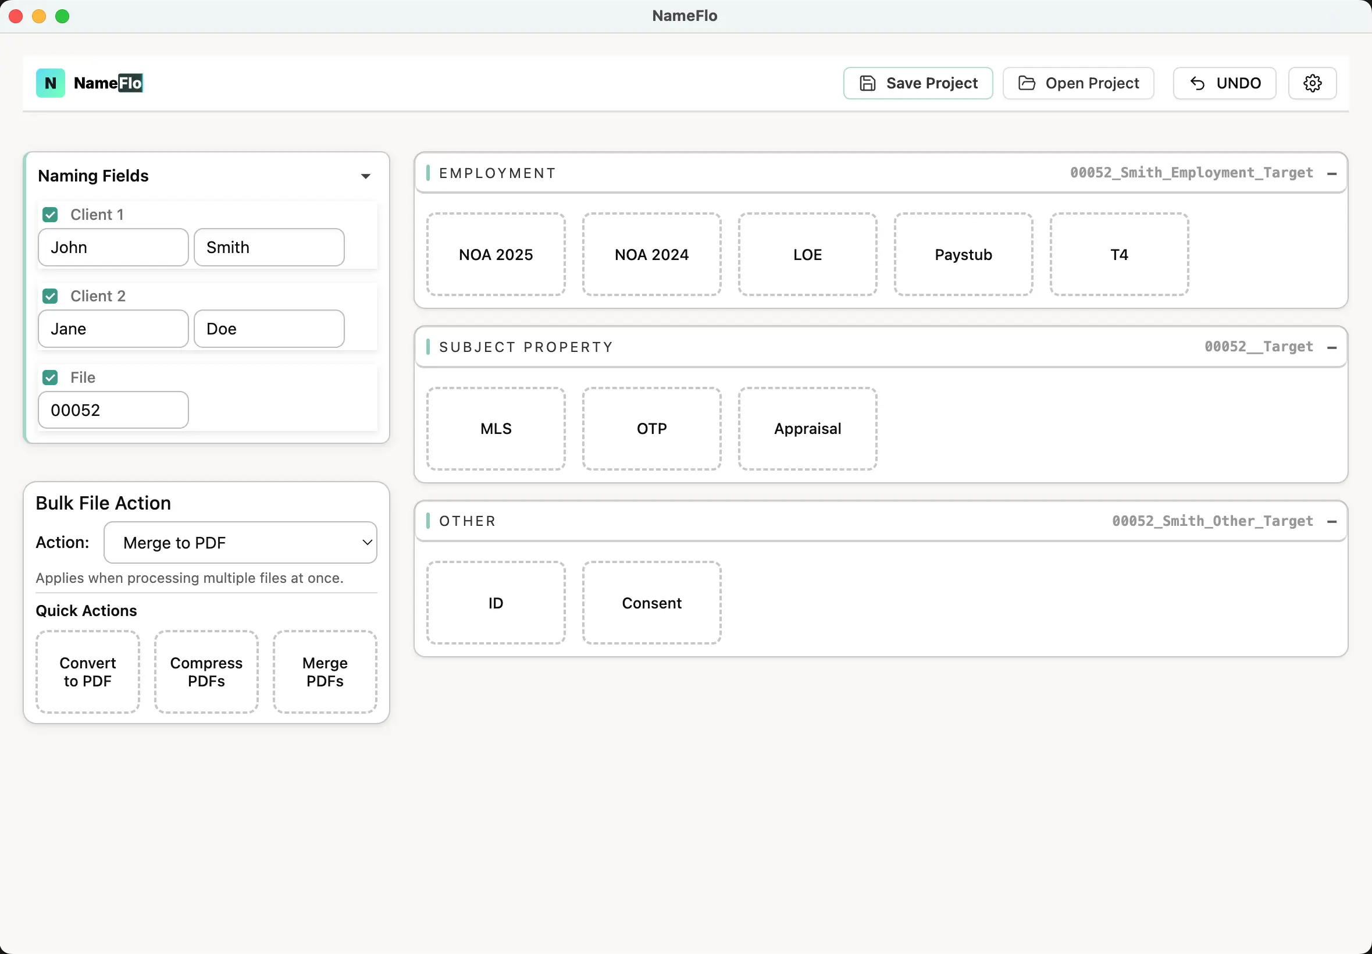Click the Appraisal tile in Subject Property
Image resolution: width=1372 pixels, height=954 pixels.
point(807,429)
